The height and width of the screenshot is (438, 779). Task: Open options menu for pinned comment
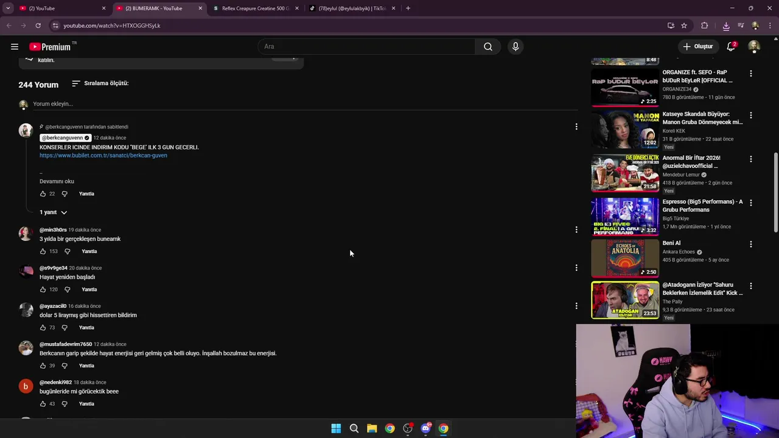point(576,127)
